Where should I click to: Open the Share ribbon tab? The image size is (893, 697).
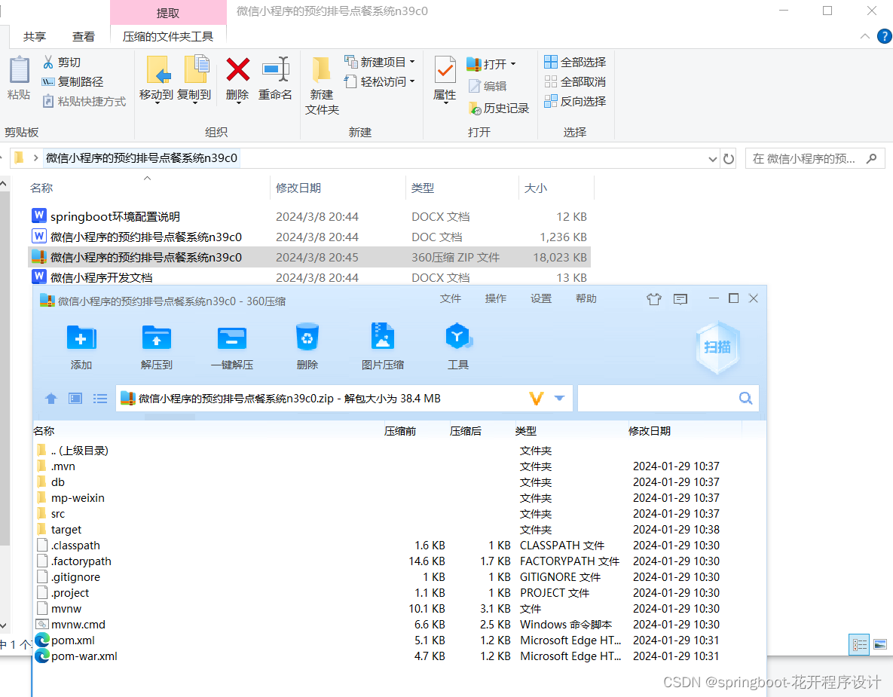click(34, 36)
